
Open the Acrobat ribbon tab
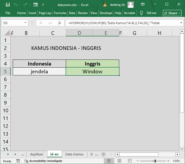click(130, 13)
